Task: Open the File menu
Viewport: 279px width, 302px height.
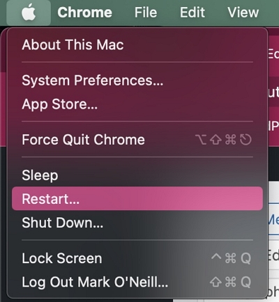Action: 146,13
